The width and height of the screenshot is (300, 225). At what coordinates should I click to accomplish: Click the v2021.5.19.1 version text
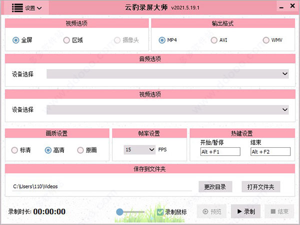pos(185,8)
